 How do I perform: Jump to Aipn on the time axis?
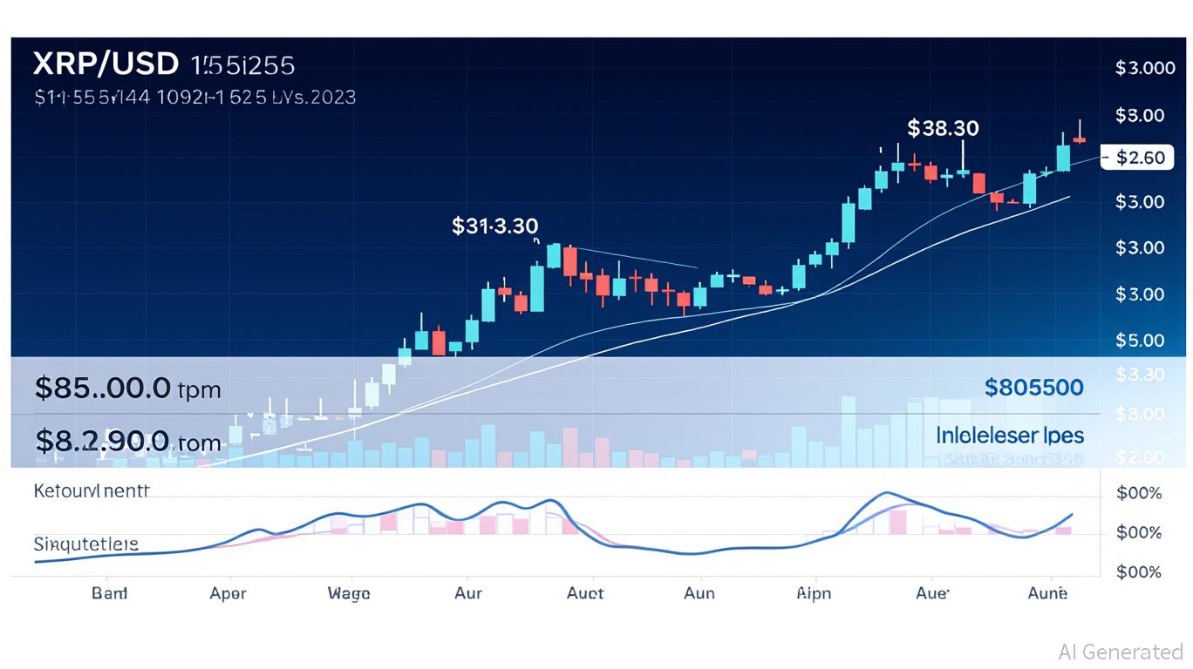tap(814, 593)
